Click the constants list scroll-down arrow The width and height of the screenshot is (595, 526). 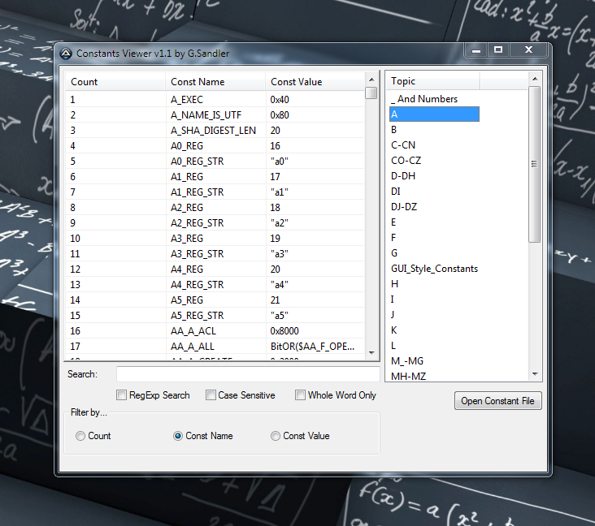pyautogui.click(x=371, y=352)
